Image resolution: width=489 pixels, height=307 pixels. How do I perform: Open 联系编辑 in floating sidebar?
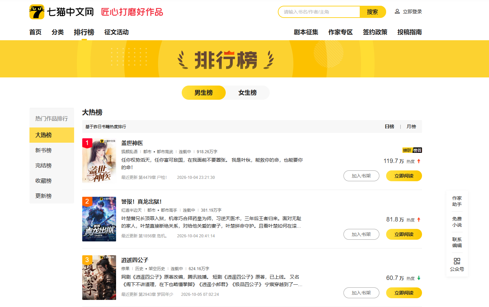click(457, 242)
